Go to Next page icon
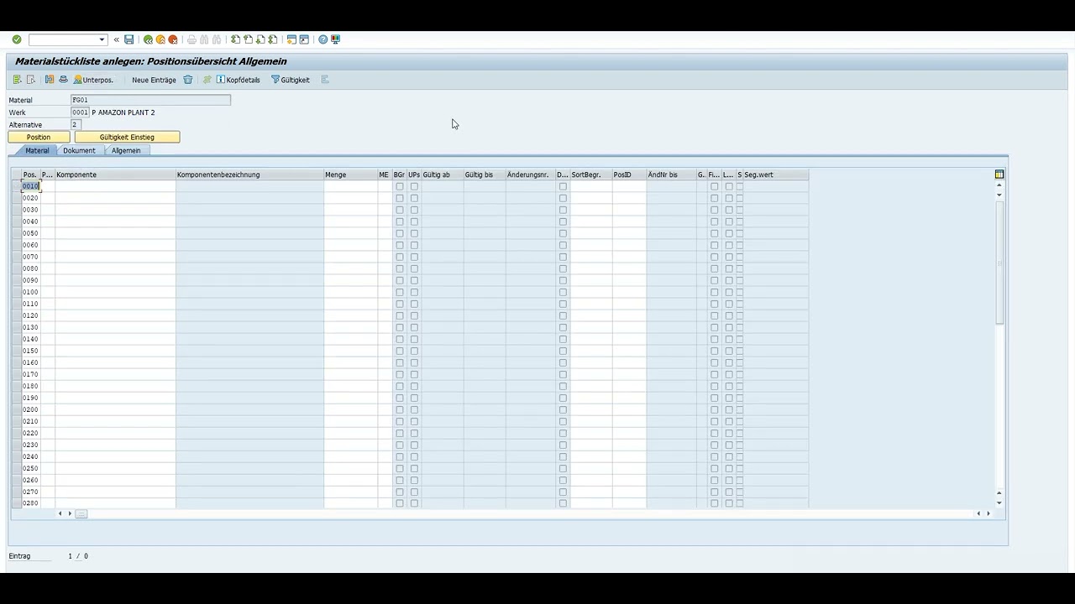The image size is (1075, 604). (260, 39)
